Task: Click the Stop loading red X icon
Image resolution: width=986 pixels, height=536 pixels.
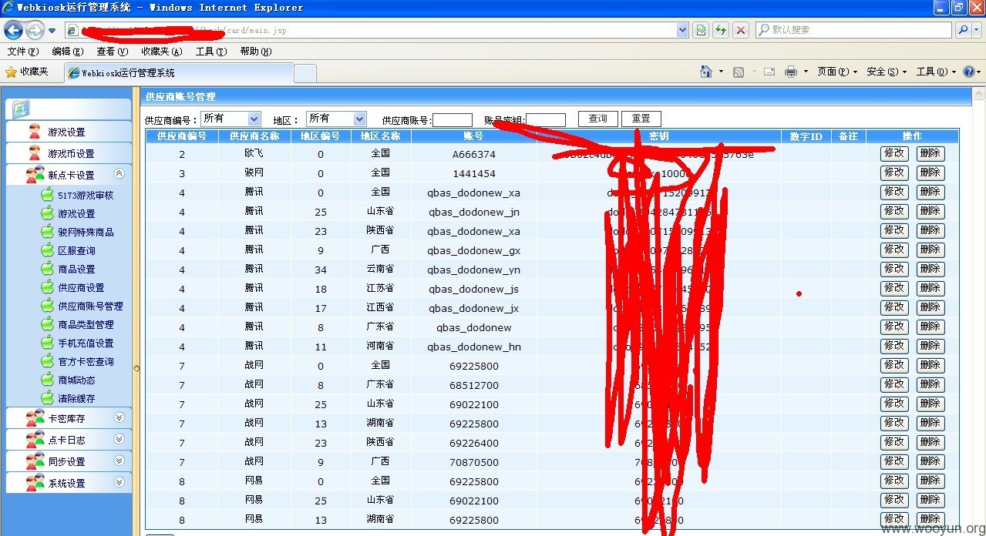Action: (740, 30)
